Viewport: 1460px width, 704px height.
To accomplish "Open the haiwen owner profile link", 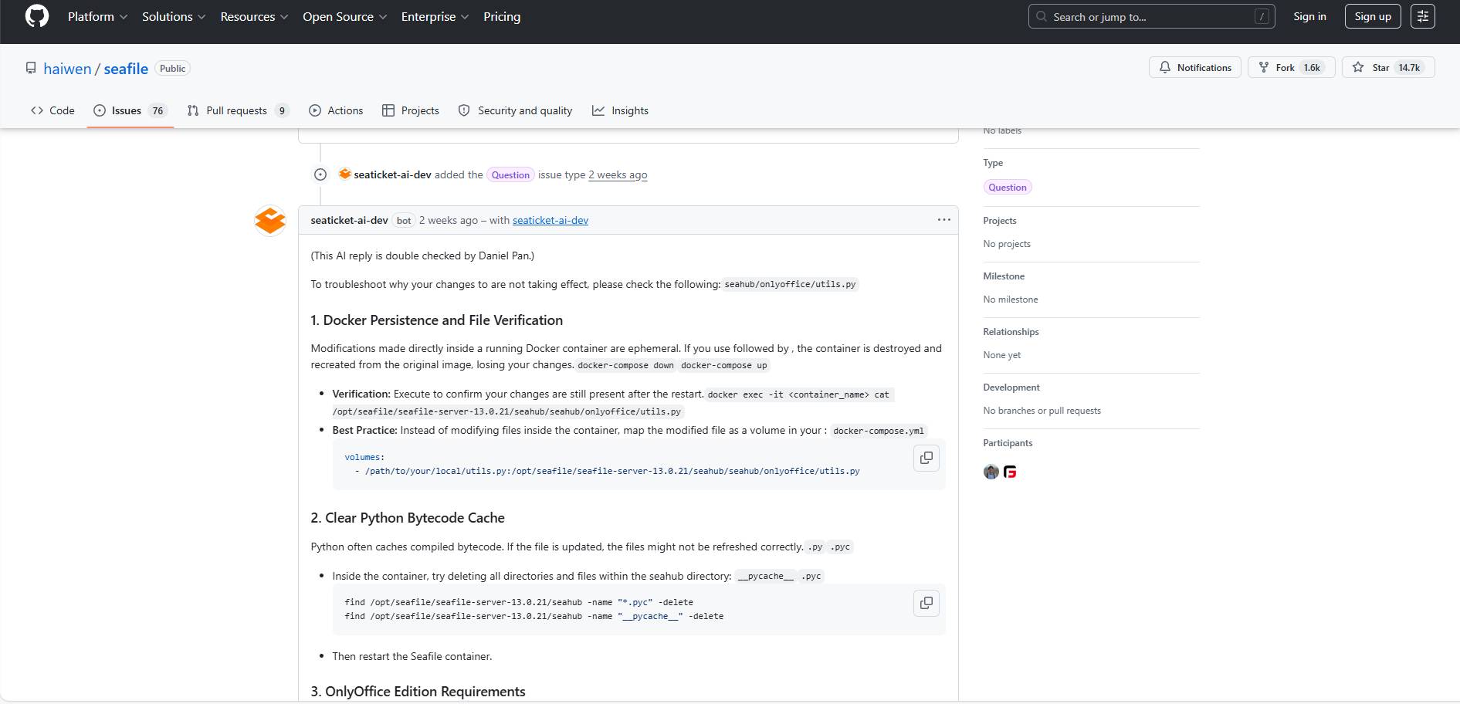I will [x=67, y=69].
